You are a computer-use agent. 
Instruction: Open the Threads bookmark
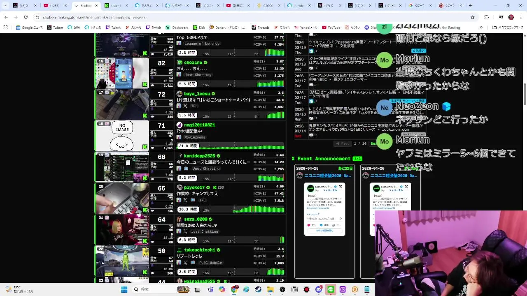(260, 28)
